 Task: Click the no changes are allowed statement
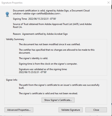(x=57, y=51)
